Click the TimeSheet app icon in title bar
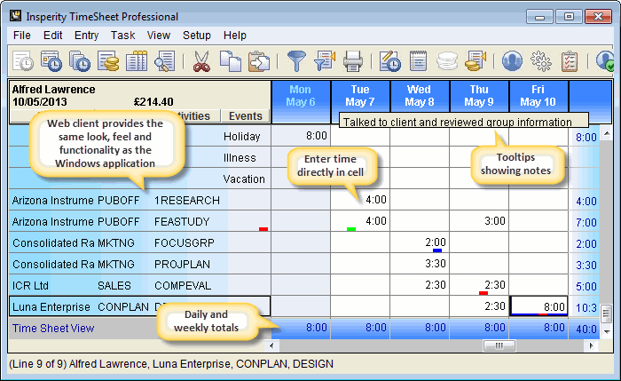 (15, 16)
